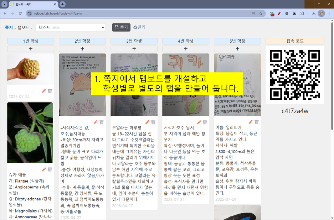Add a card under 2번 학생
This screenshot has width=334, height=220.
click(x=82, y=49)
